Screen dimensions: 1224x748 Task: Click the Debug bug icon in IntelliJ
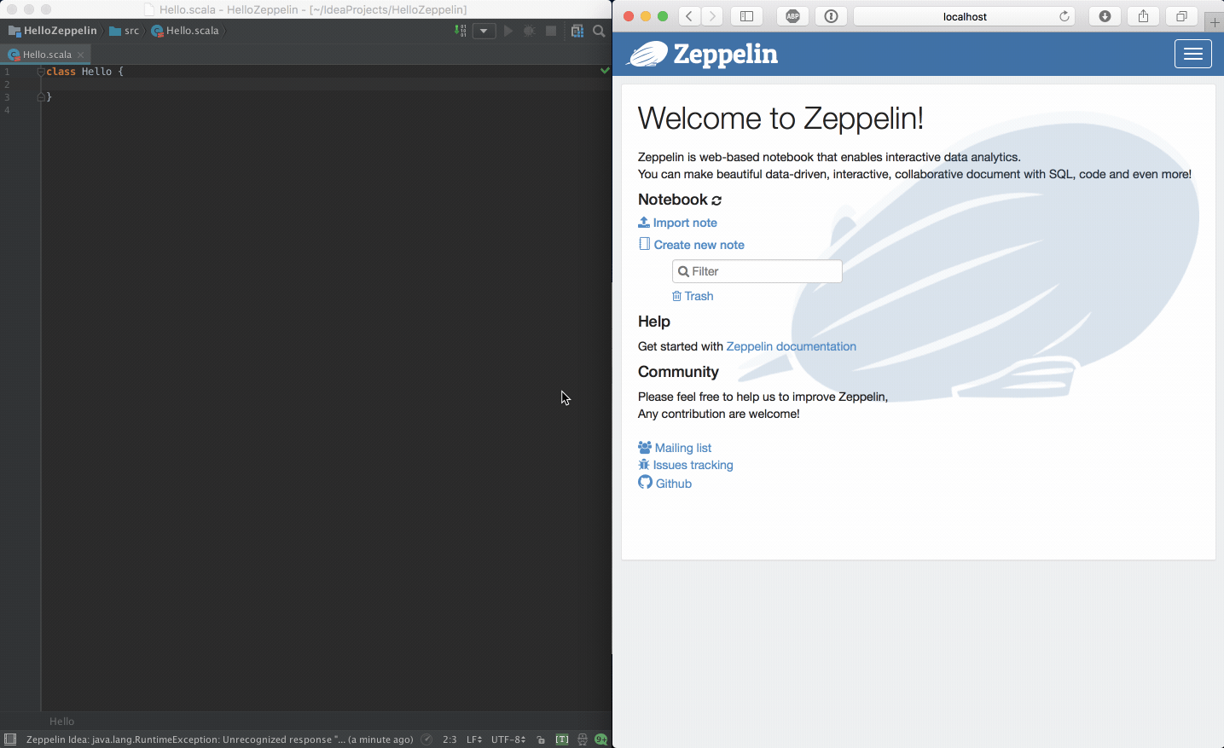(530, 31)
